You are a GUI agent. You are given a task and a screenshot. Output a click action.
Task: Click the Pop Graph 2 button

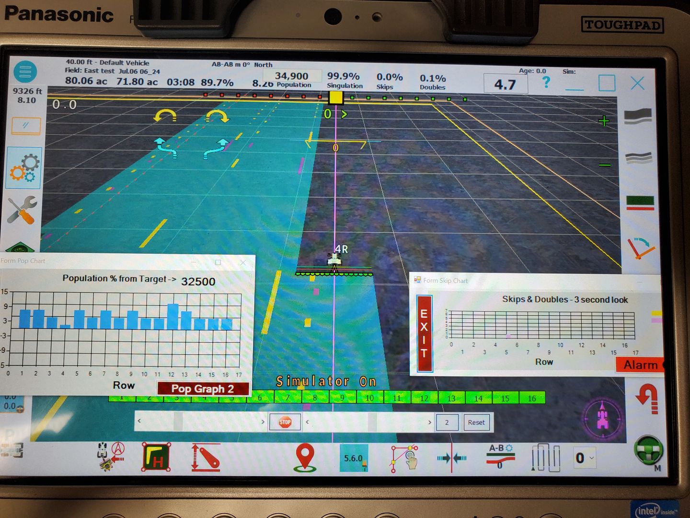[x=203, y=388]
